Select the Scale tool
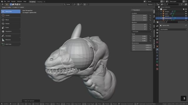The image size is (188, 105). pos(11,27)
